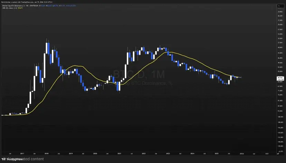Click the scale box atop the price axis
Image resolution: width=286 pixels, height=163 pixels.
click(x=280, y=6)
